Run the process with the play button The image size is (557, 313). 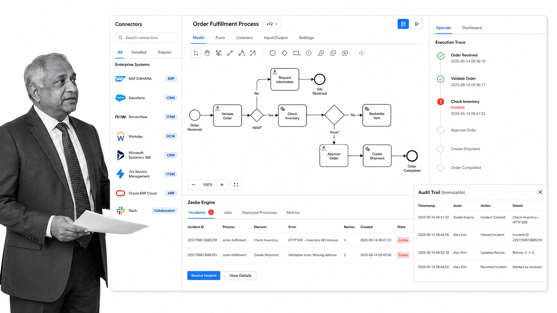coord(417,24)
